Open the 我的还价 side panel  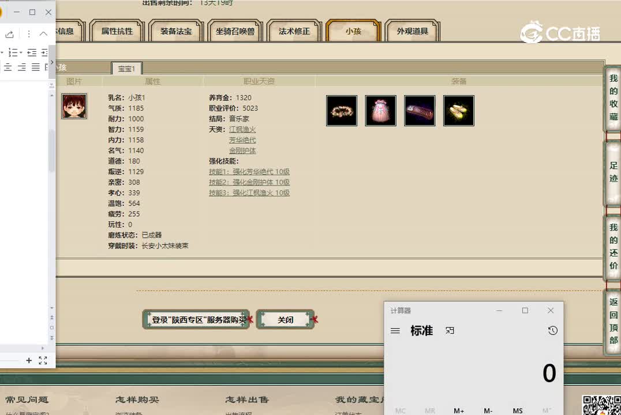[x=613, y=247]
